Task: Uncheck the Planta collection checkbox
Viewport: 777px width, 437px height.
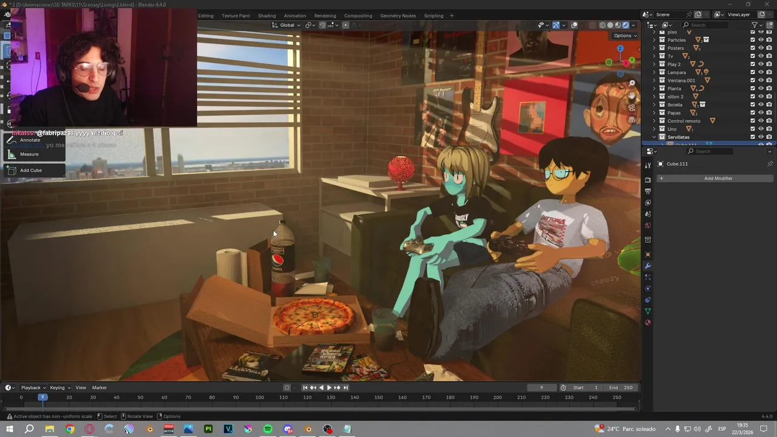Action: pyautogui.click(x=753, y=89)
